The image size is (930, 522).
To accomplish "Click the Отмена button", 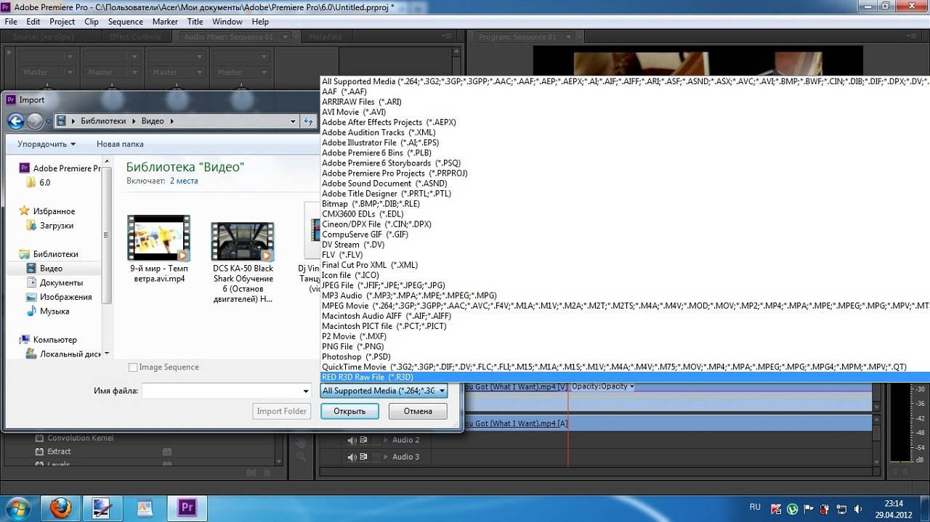I will tap(418, 411).
